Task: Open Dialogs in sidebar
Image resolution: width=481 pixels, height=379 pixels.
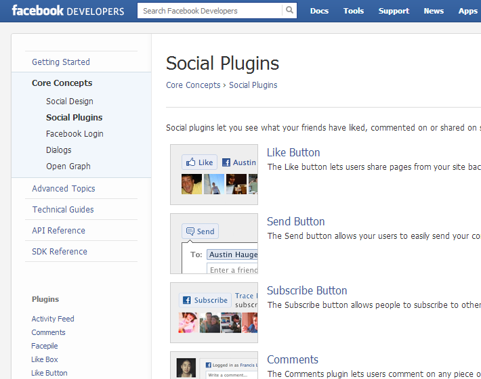Action: coord(58,150)
